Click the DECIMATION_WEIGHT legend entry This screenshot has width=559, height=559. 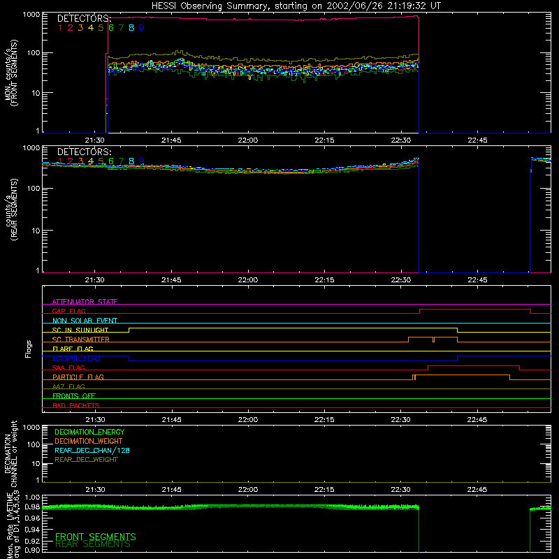click(x=89, y=441)
